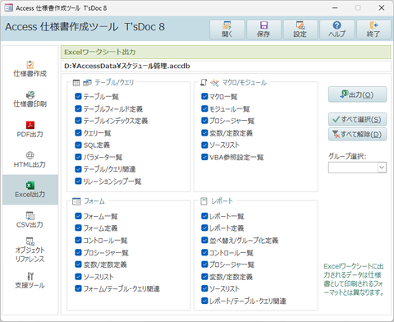Close the T'sDoc 8 window
This screenshot has height=322, width=394.
point(382,8)
